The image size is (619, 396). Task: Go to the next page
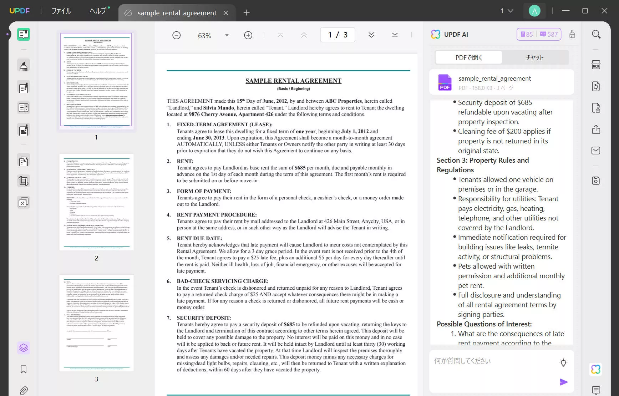coord(371,35)
